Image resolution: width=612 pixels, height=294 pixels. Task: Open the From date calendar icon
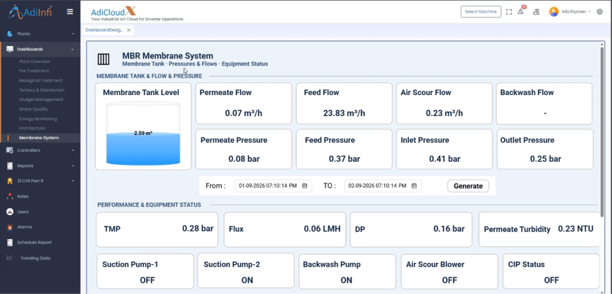(305, 186)
